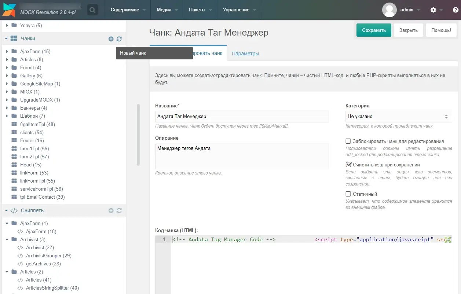The image size is (461, 294).
Task: Open the search magnifier in top bar
Action: (x=93, y=10)
